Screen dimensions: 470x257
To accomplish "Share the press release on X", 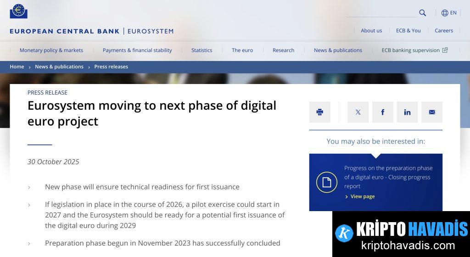I will [358, 112].
